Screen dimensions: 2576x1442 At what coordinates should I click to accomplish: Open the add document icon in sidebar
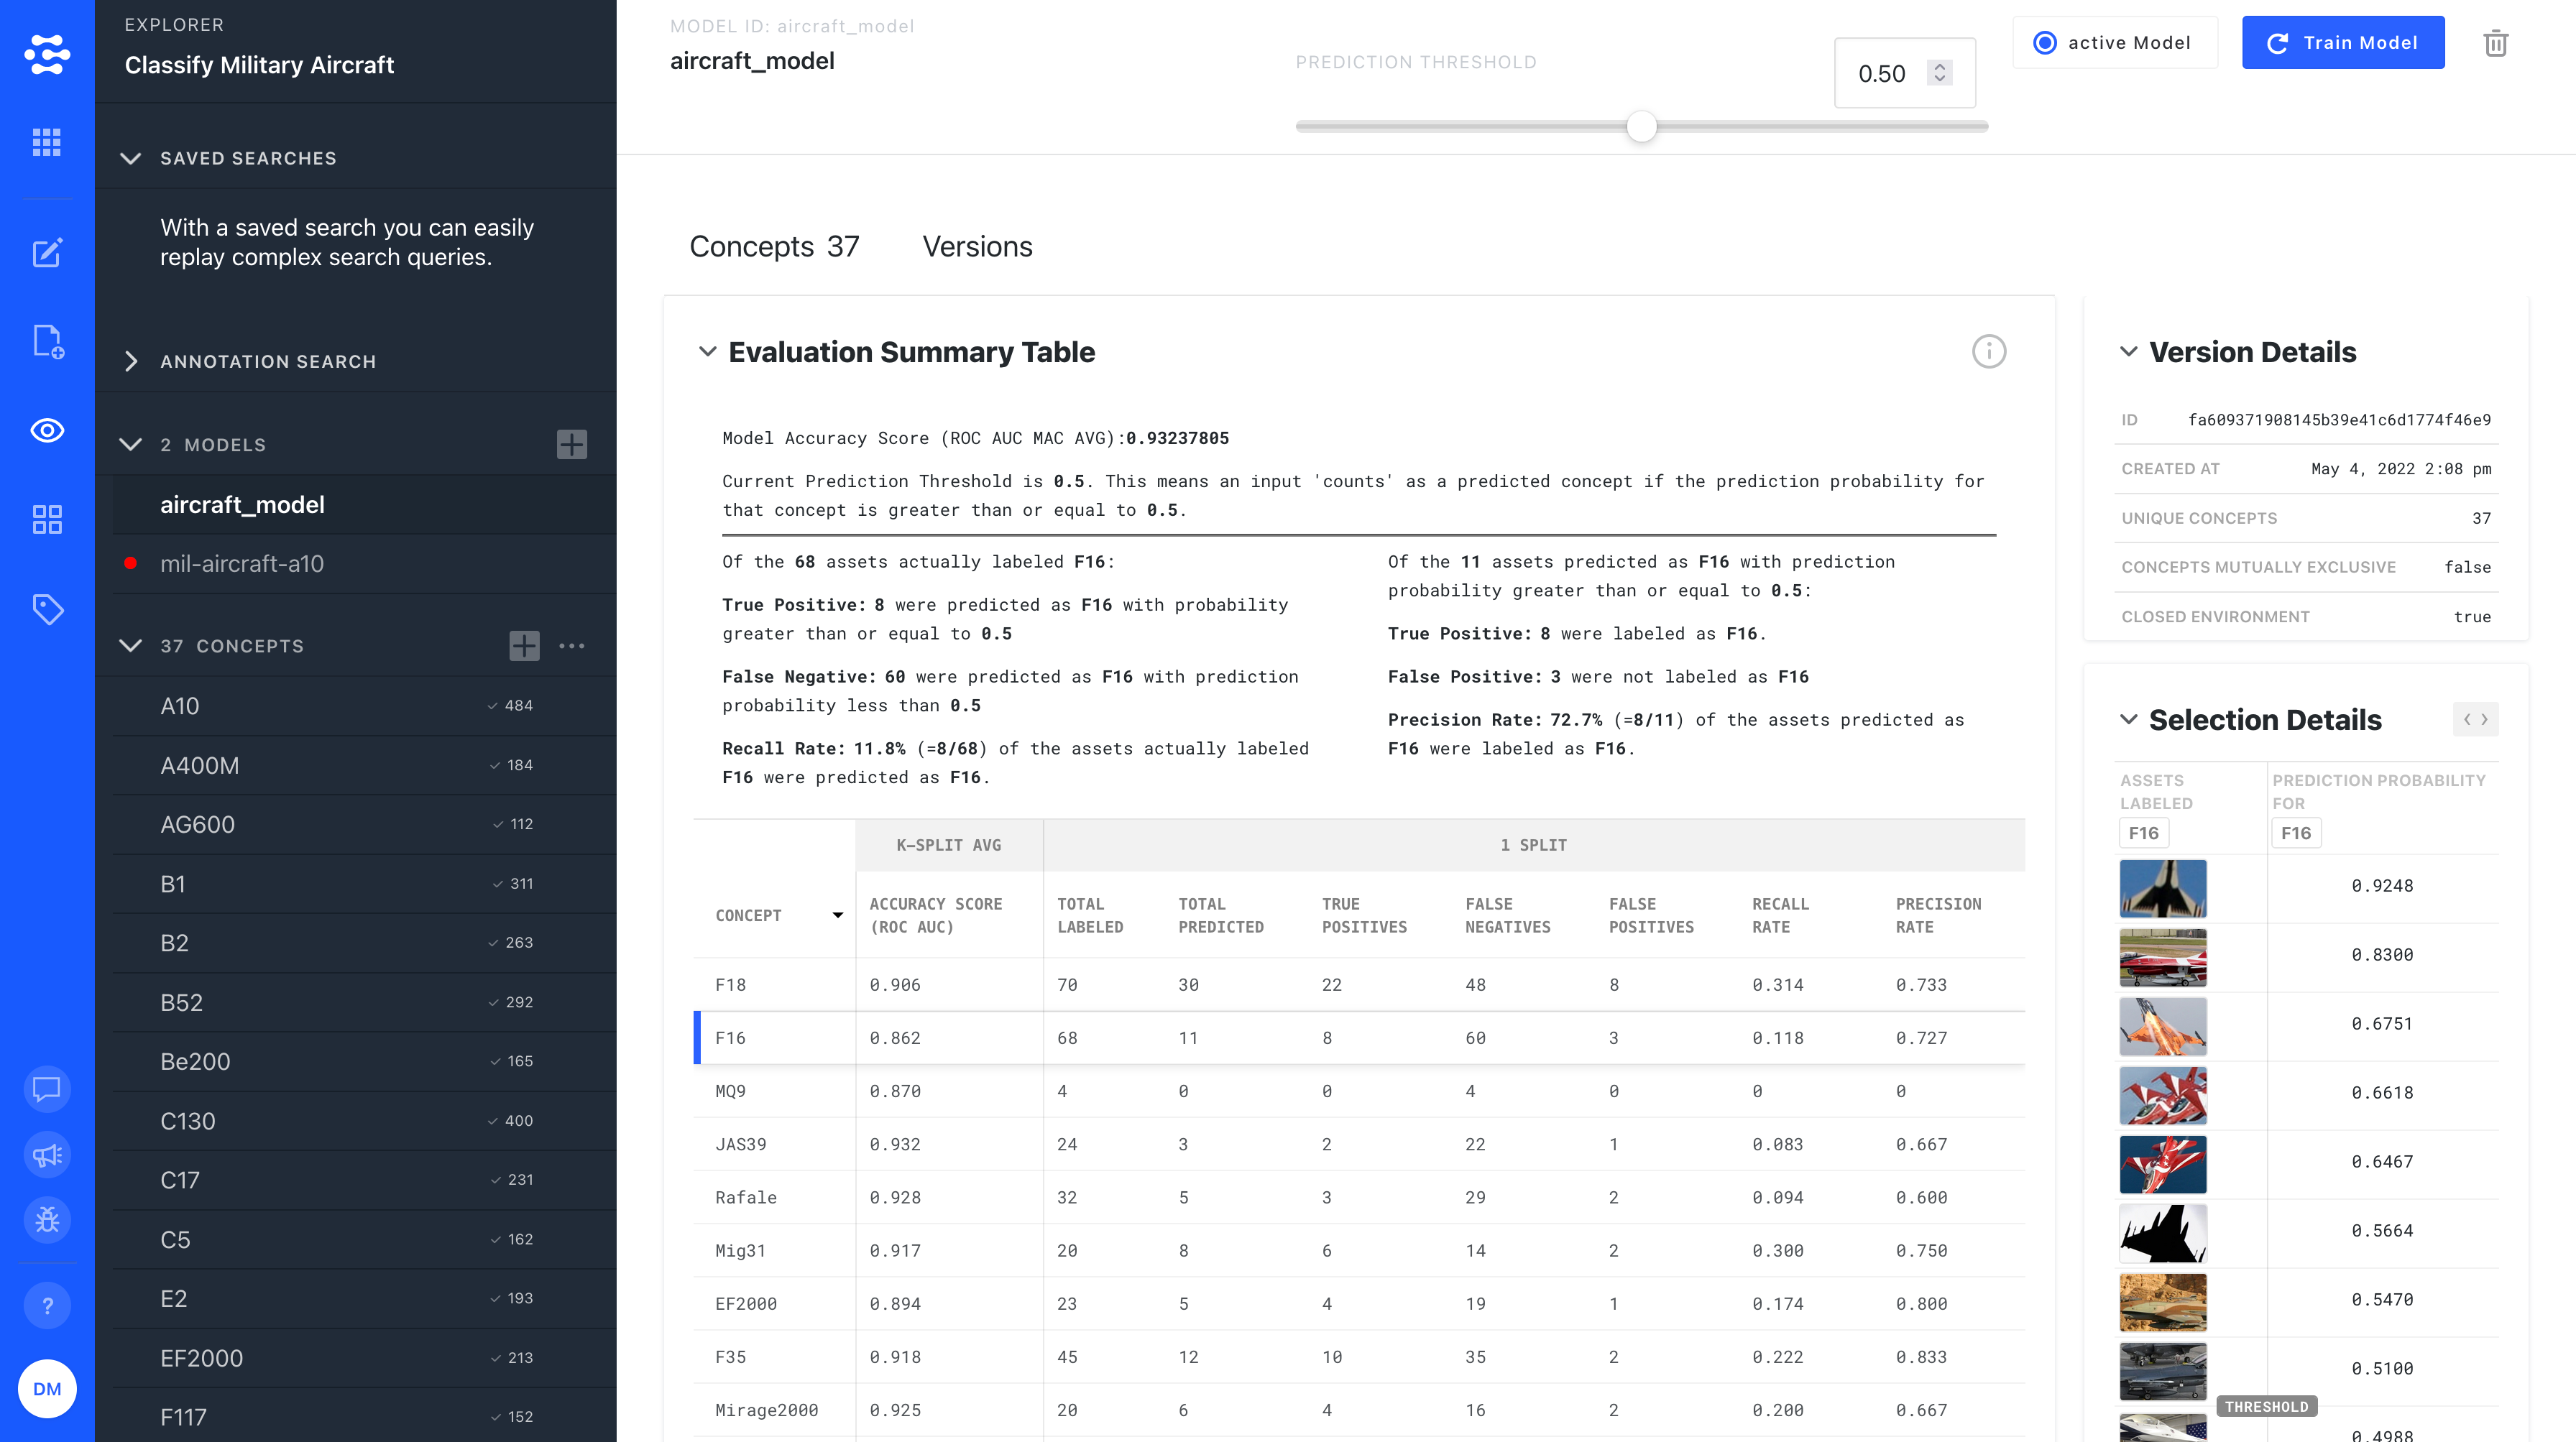coord(47,341)
